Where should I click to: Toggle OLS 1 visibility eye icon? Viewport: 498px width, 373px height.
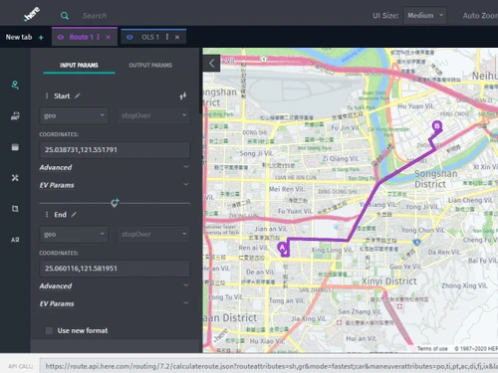pyautogui.click(x=129, y=37)
